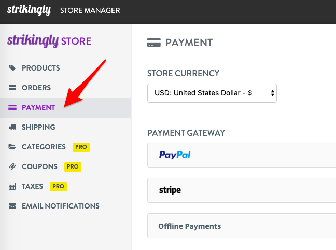Expand the Offline Payments panel
336x250 pixels.
pyautogui.click(x=242, y=226)
